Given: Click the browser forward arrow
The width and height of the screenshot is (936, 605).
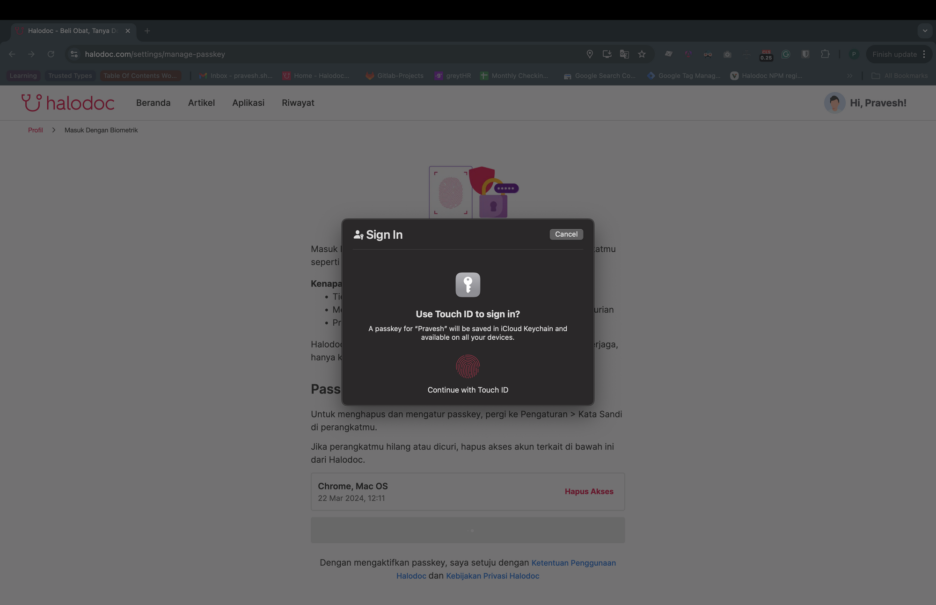Looking at the screenshot, I should [31, 54].
